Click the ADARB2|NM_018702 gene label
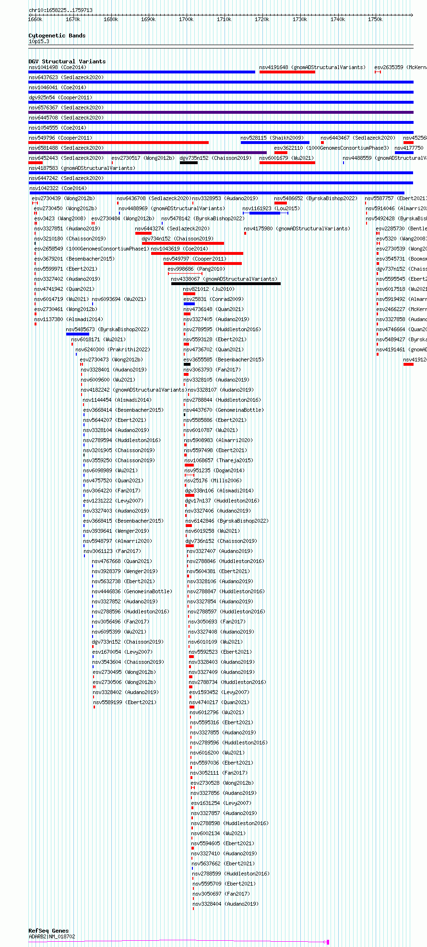 click(x=52, y=936)
